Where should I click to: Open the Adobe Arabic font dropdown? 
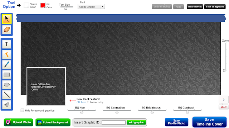pyautogui.click(x=91, y=7)
